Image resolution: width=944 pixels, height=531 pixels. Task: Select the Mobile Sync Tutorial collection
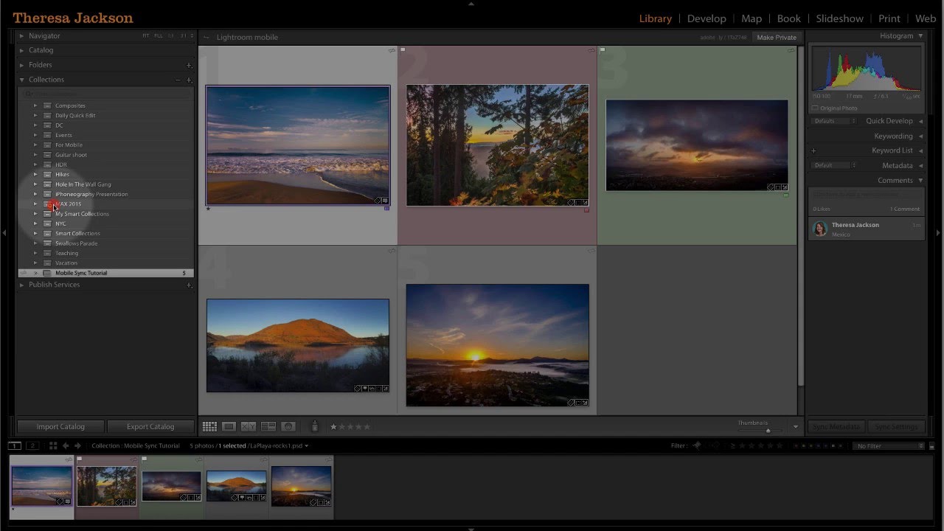coord(106,273)
